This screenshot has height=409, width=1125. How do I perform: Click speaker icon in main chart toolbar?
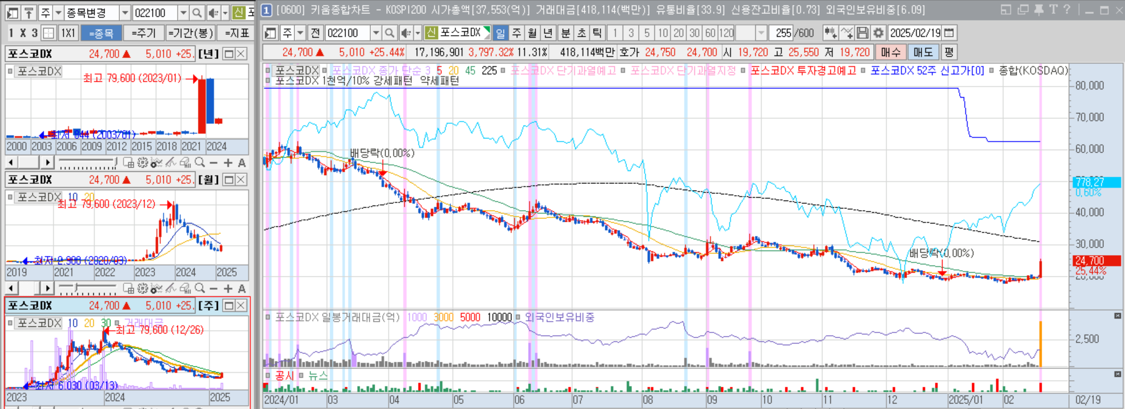[406, 33]
